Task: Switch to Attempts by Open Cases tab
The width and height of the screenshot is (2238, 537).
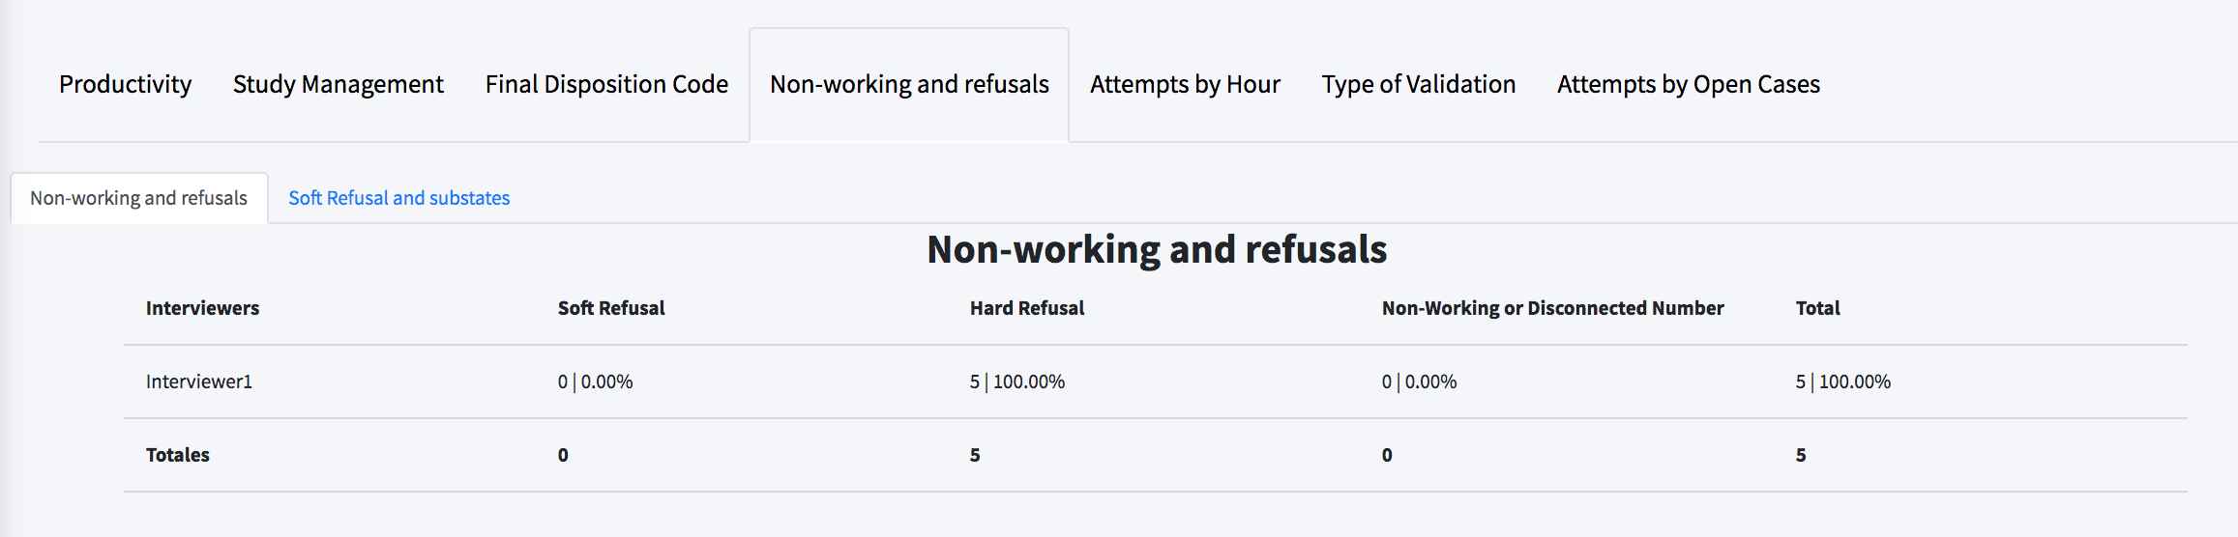Action: click(1688, 85)
